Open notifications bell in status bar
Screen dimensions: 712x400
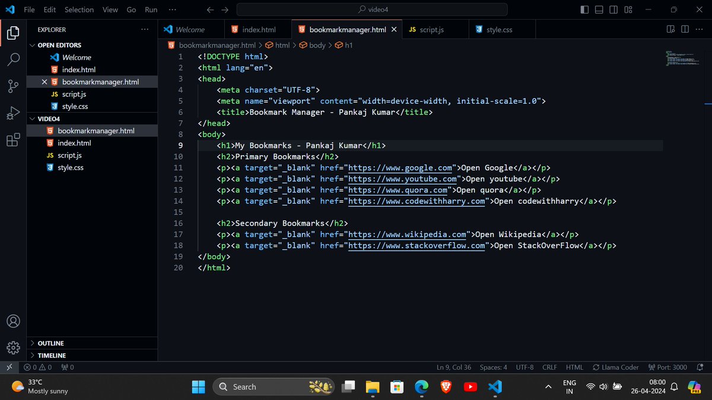pos(701,367)
